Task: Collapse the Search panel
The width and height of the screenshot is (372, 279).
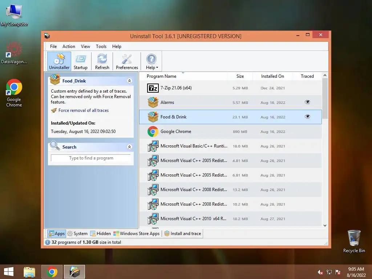Action: 130,147
